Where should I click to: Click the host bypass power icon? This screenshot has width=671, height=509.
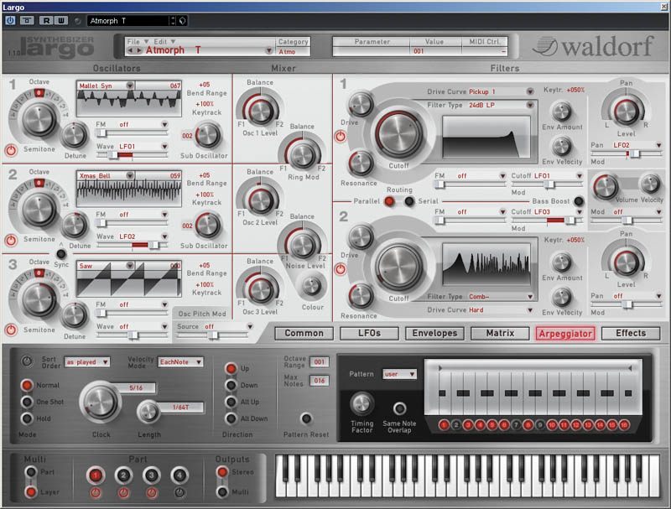[10, 19]
